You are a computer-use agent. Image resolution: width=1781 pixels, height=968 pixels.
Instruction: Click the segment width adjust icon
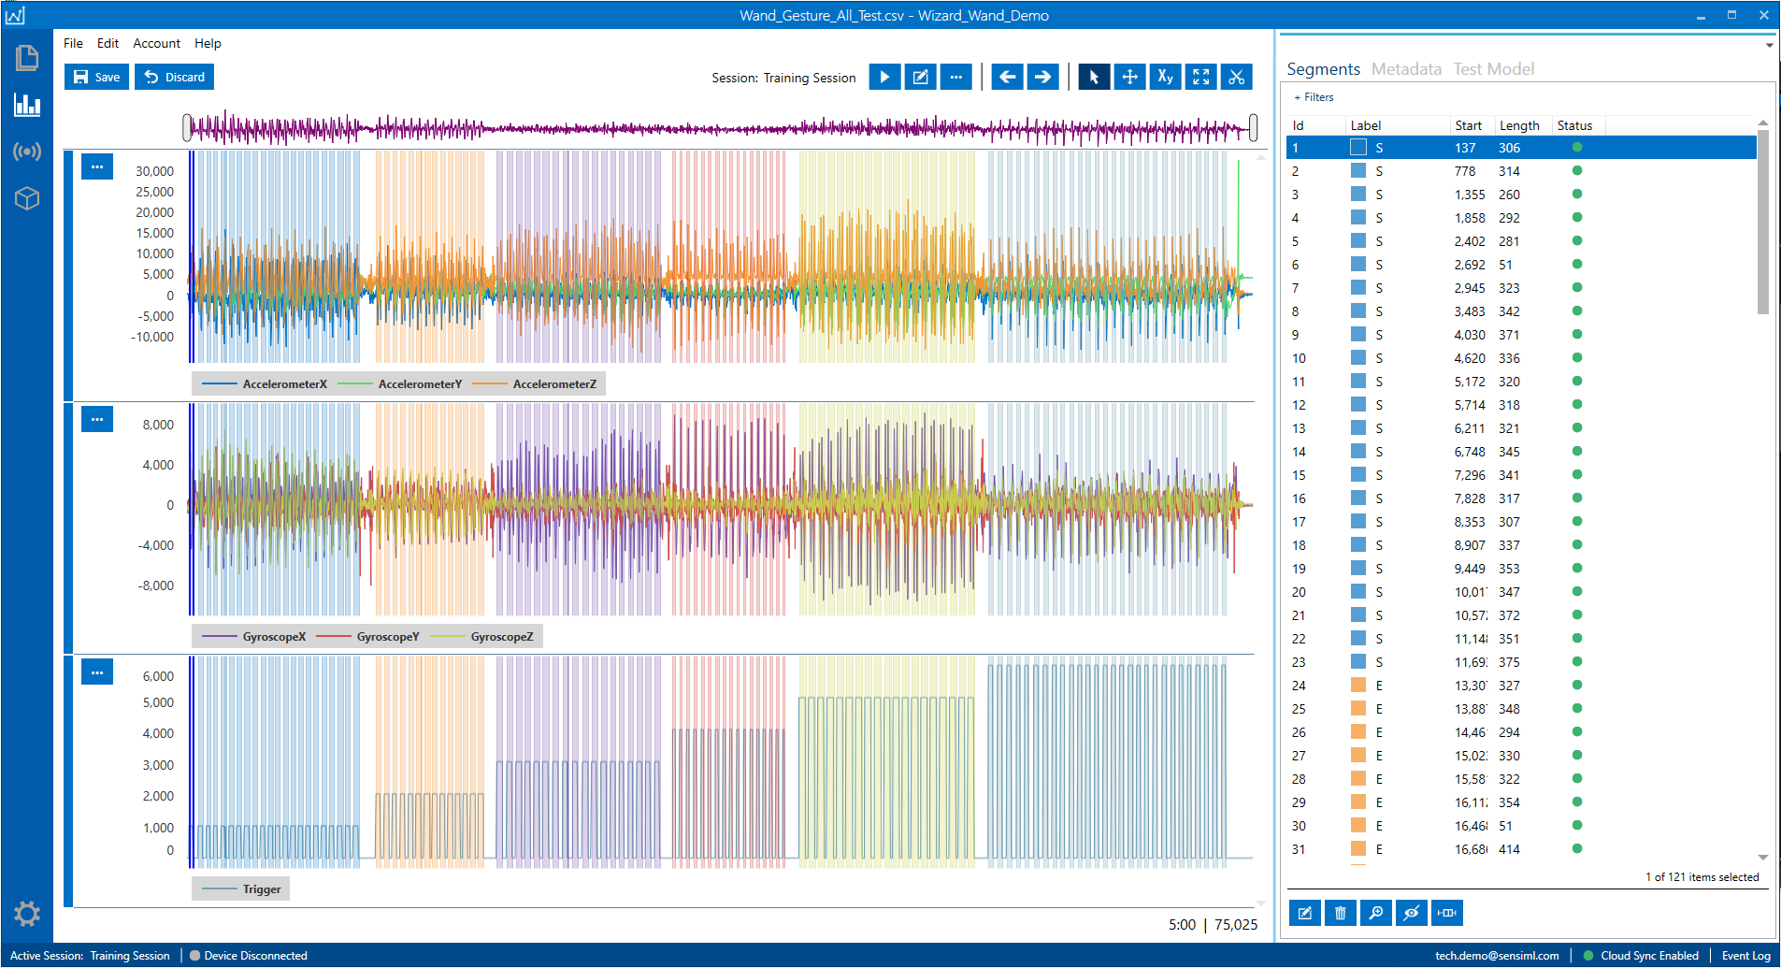coord(1446,913)
